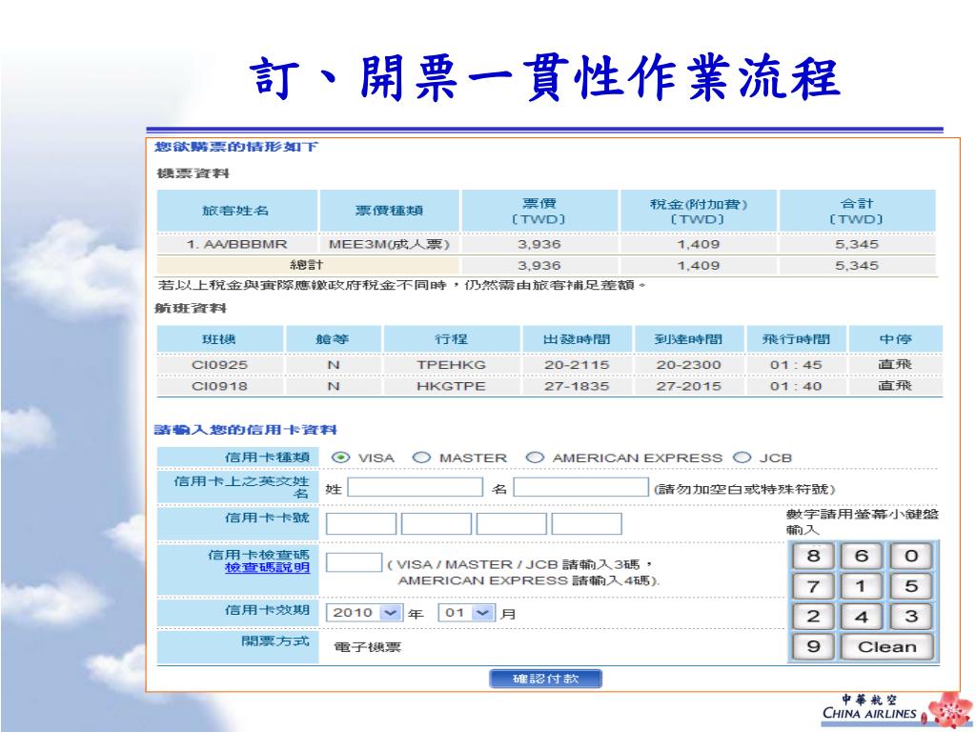Focus the card security code field
The width and height of the screenshot is (976, 732).
click(x=355, y=562)
